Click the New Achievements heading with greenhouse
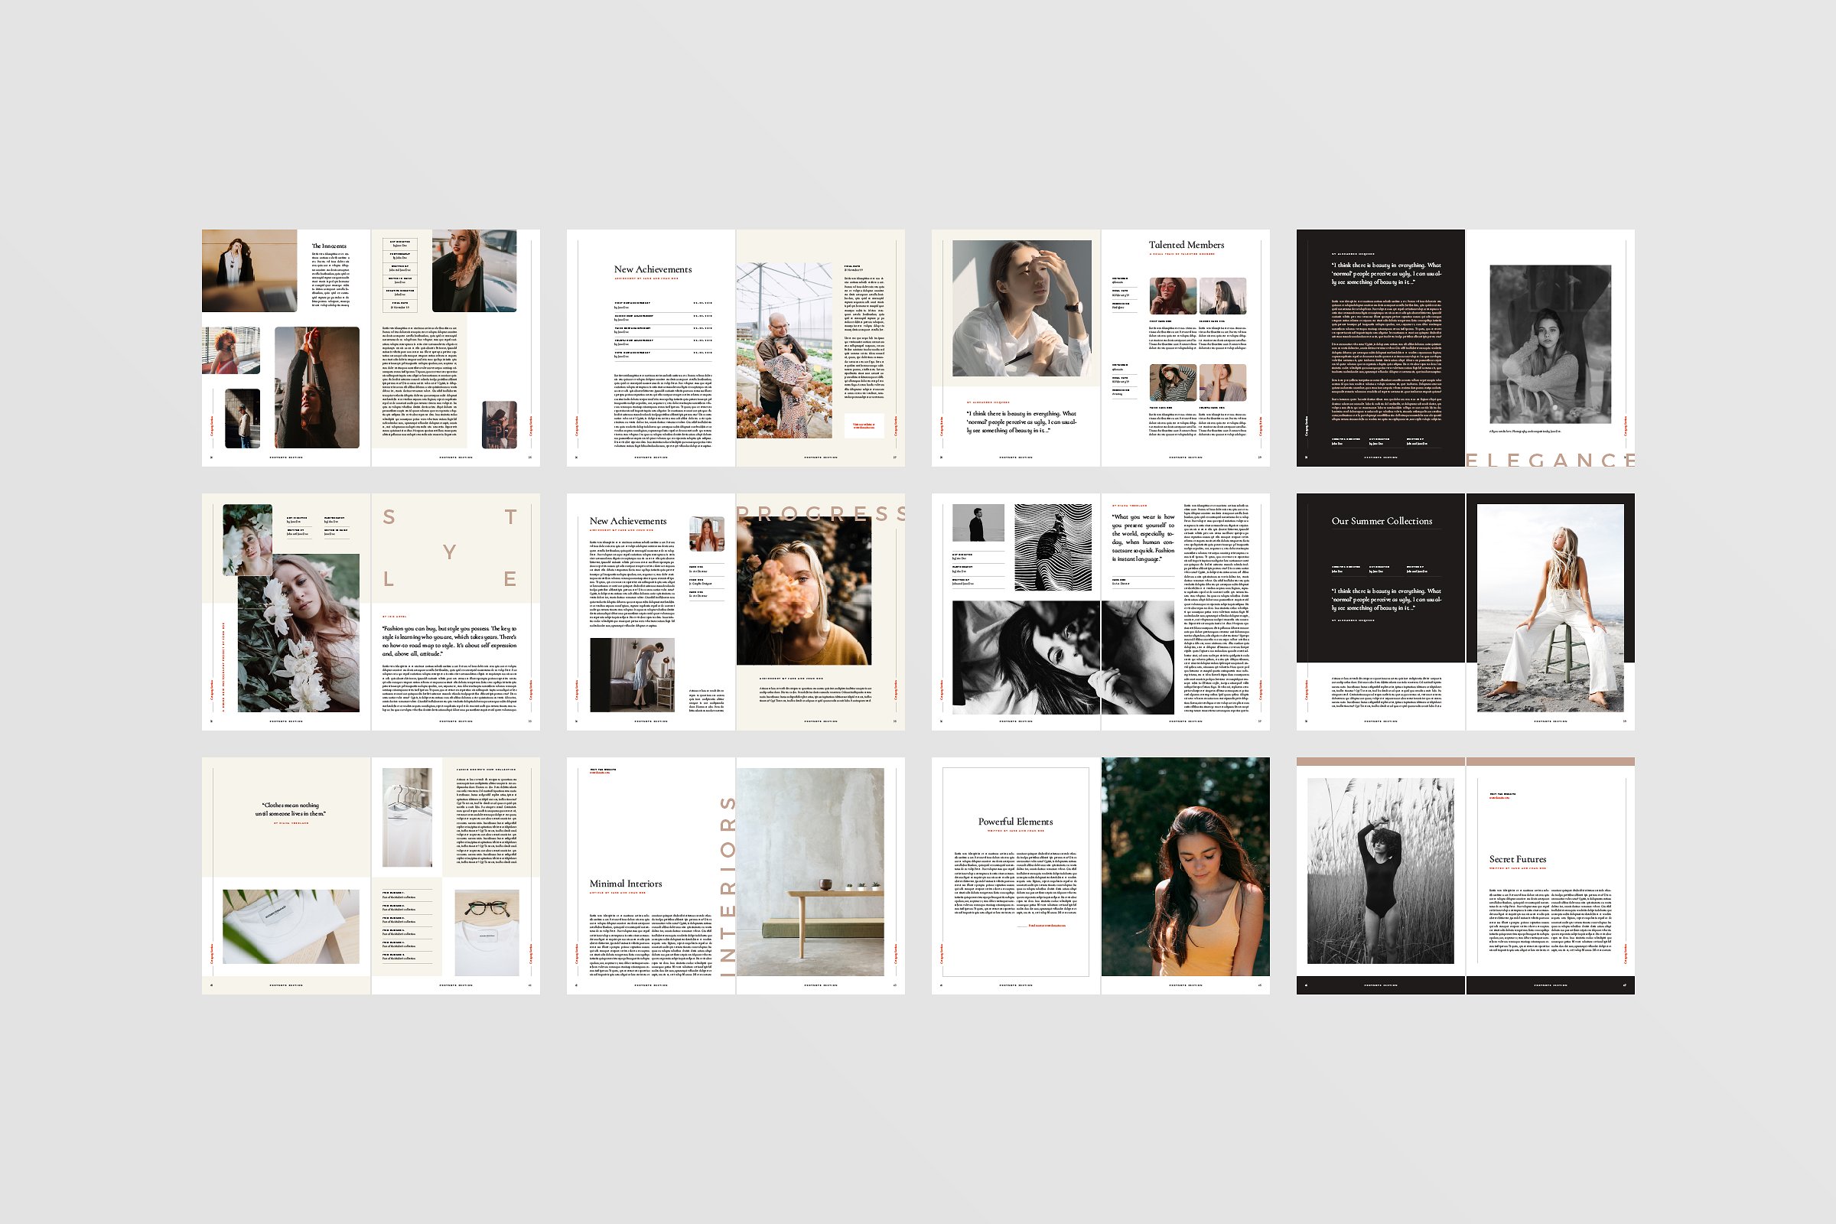1836x1224 pixels. click(x=653, y=269)
